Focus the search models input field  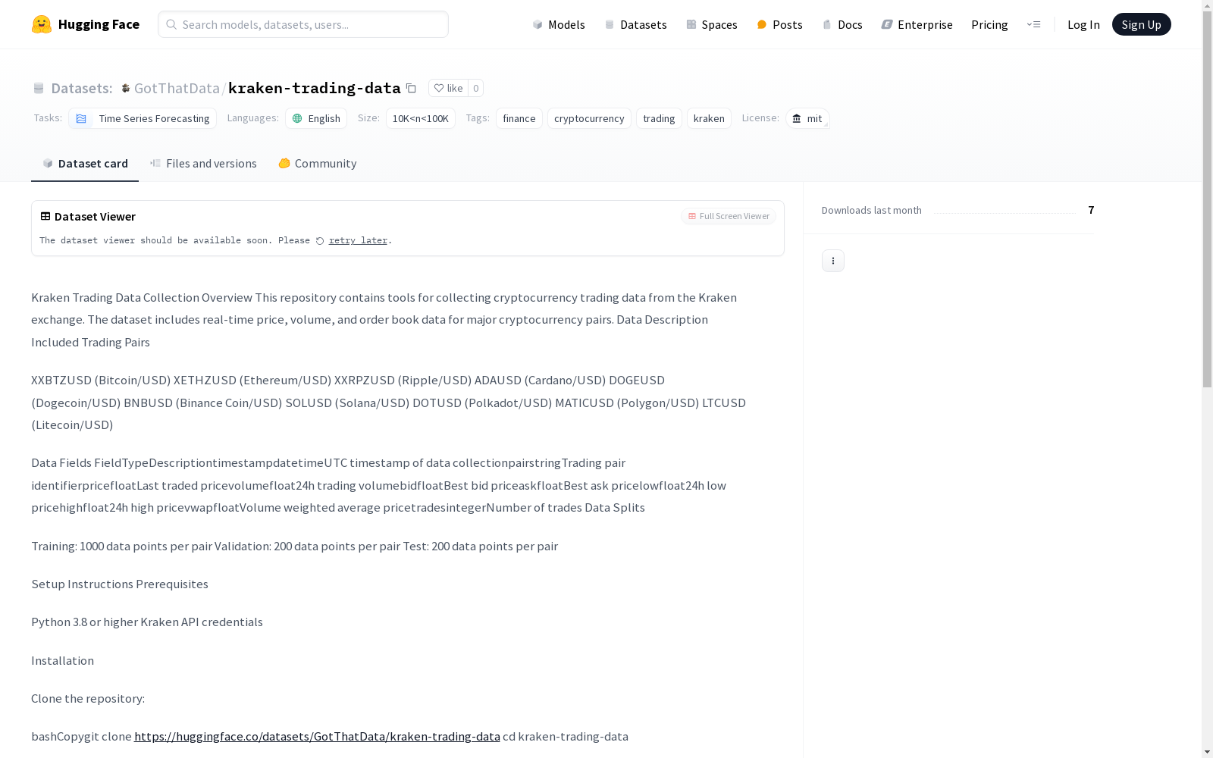pyautogui.click(x=303, y=24)
